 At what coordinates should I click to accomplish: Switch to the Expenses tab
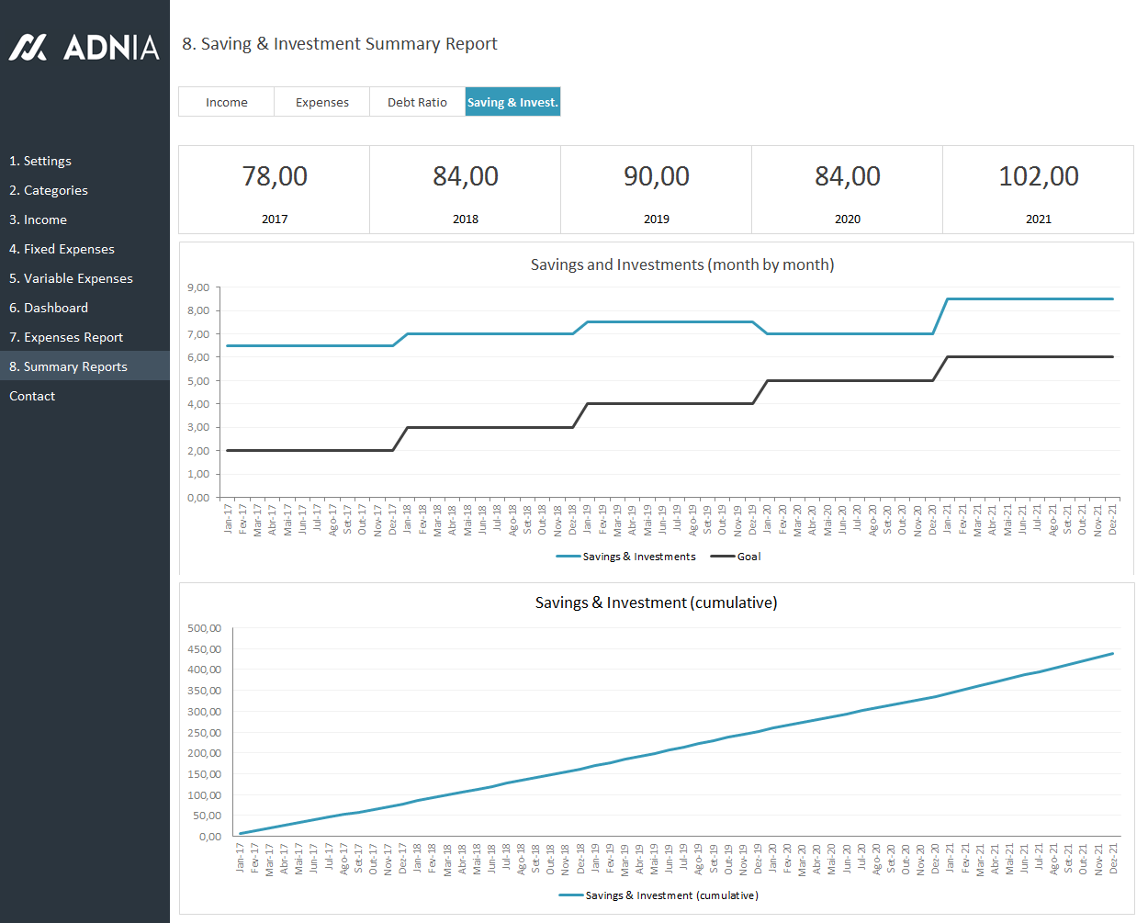(321, 102)
